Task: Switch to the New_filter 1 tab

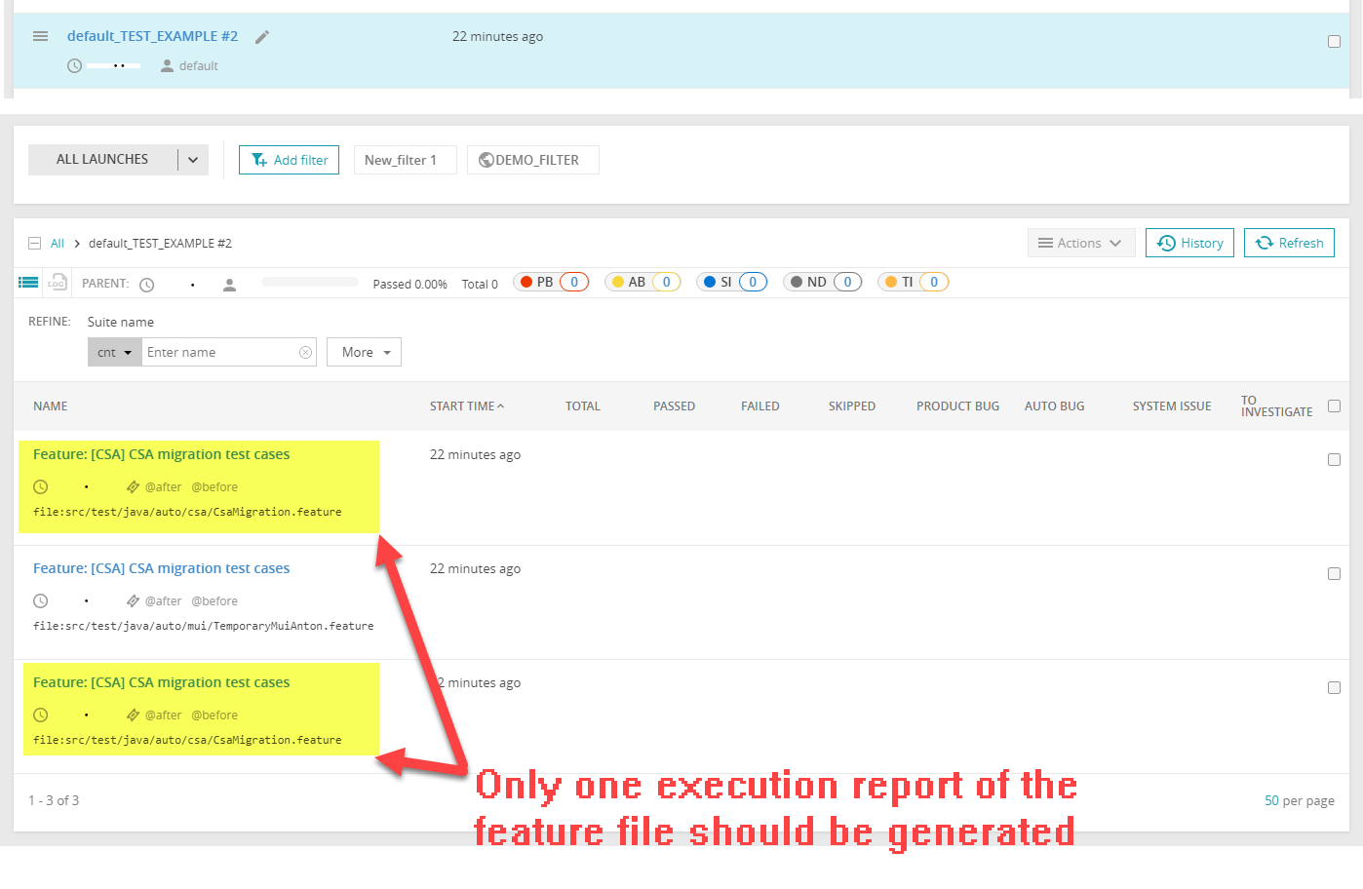Action: tap(405, 159)
